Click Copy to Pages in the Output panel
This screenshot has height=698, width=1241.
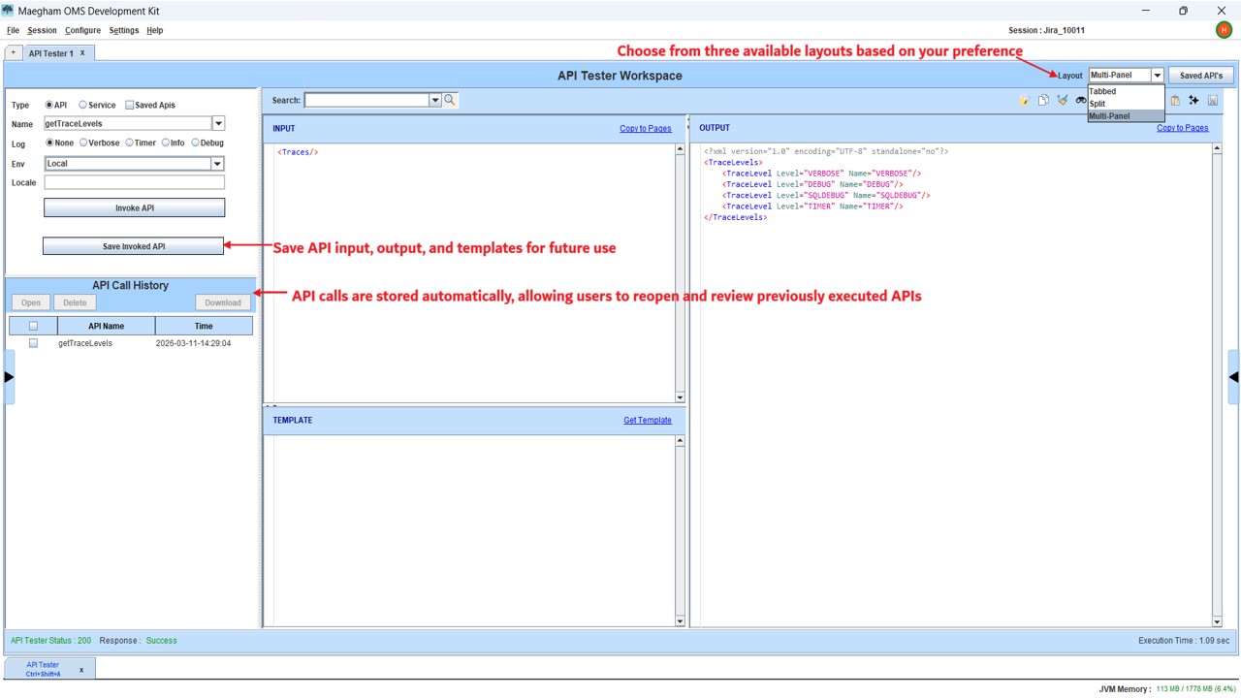(1183, 127)
